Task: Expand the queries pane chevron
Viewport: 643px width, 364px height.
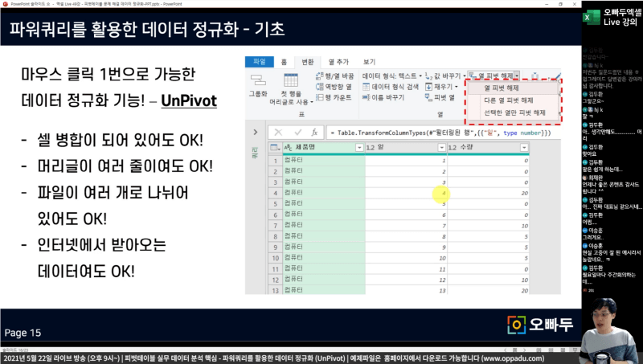Action: [x=256, y=132]
